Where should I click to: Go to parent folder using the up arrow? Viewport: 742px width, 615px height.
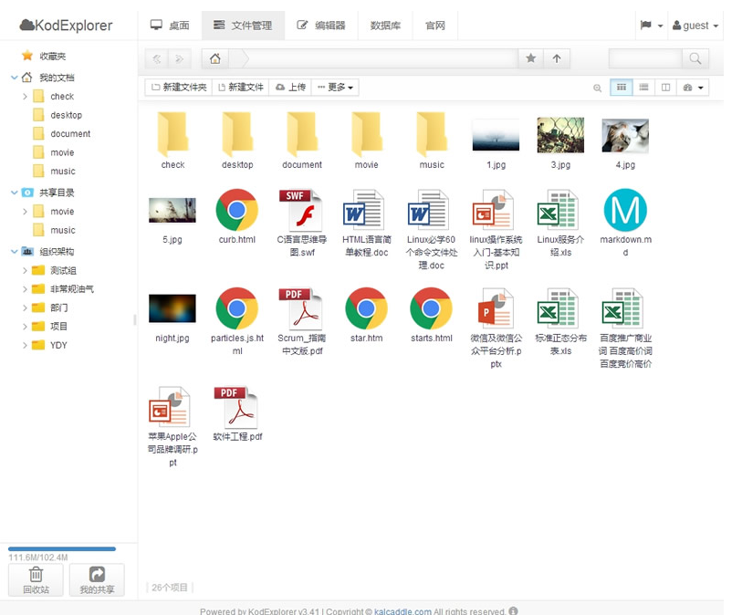557,57
